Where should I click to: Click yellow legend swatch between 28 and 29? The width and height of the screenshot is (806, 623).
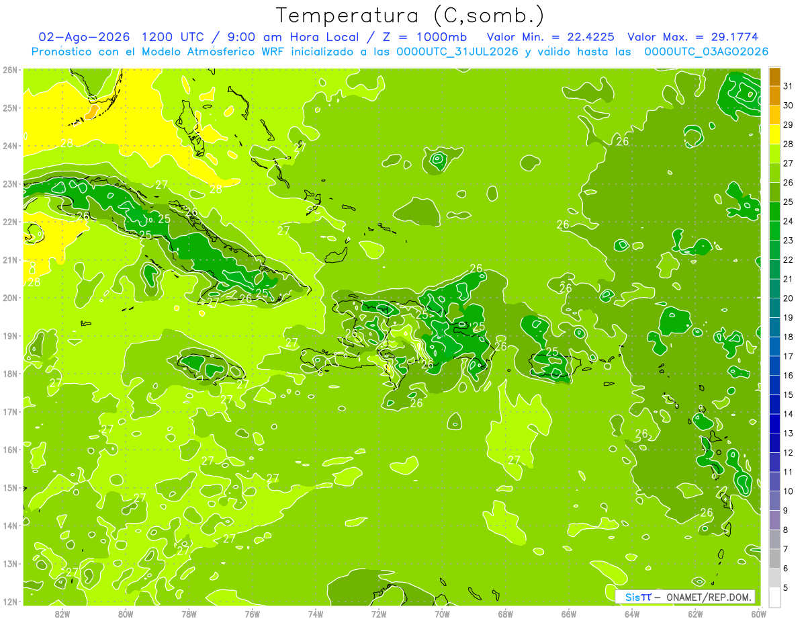click(x=774, y=134)
